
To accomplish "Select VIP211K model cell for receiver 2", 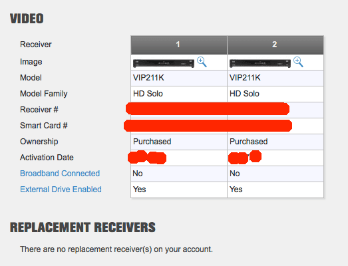I will (x=275, y=78).
